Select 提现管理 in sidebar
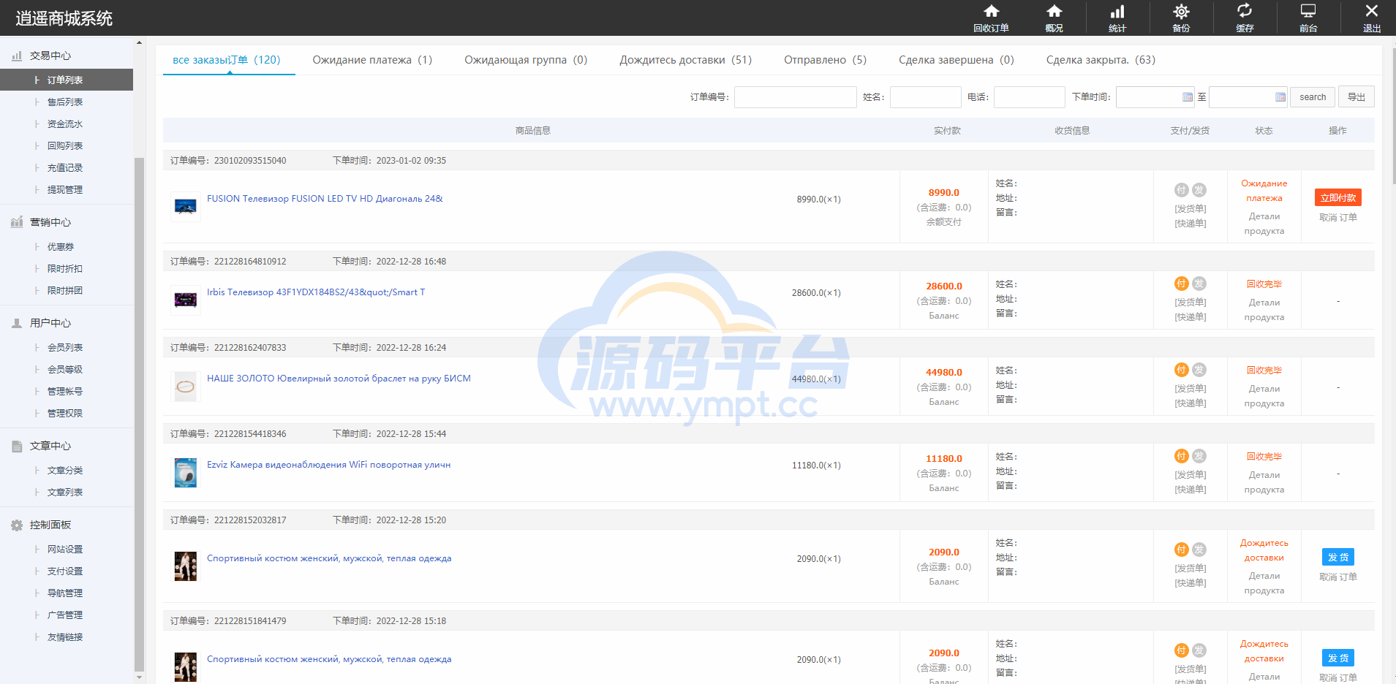Viewport: 1396px width, 684px height. tap(65, 190)
